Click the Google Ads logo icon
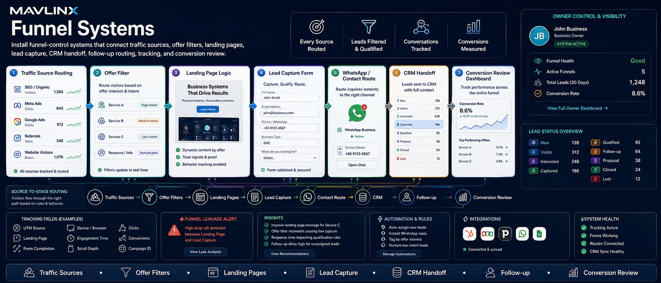The width and height of the screenshot is (661, 283). [x=17, y=122]
